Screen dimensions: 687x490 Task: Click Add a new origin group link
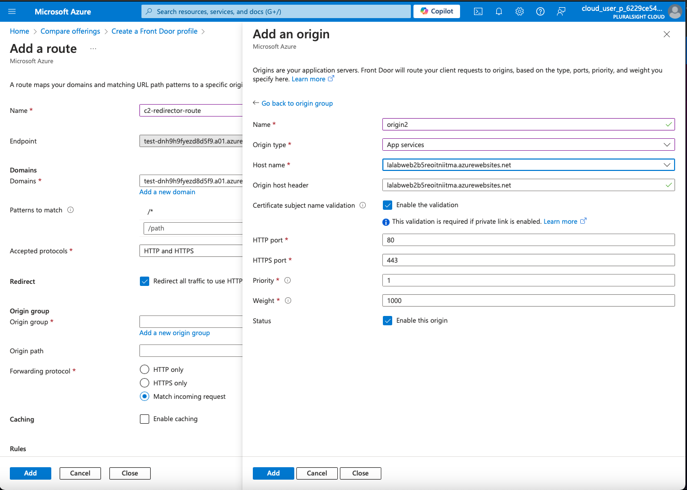pos(175,333)
